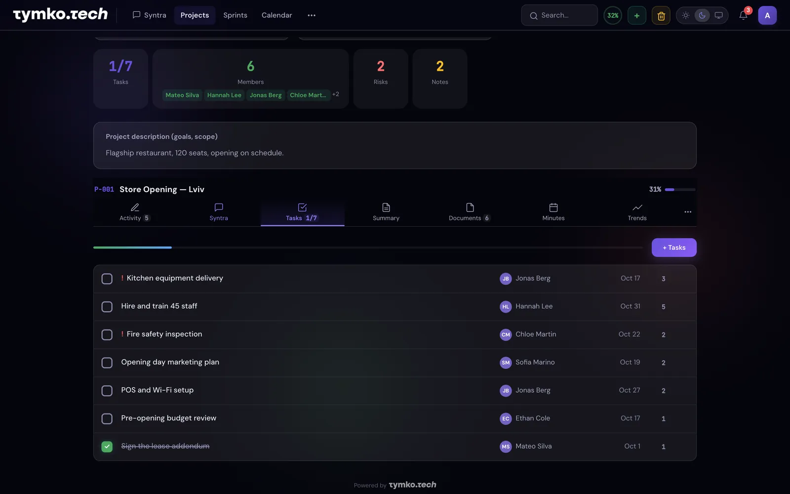The height and width of the screenshot is (494, 790).
Task: Open the Risks stat card
Action: (x=381, y=79)
